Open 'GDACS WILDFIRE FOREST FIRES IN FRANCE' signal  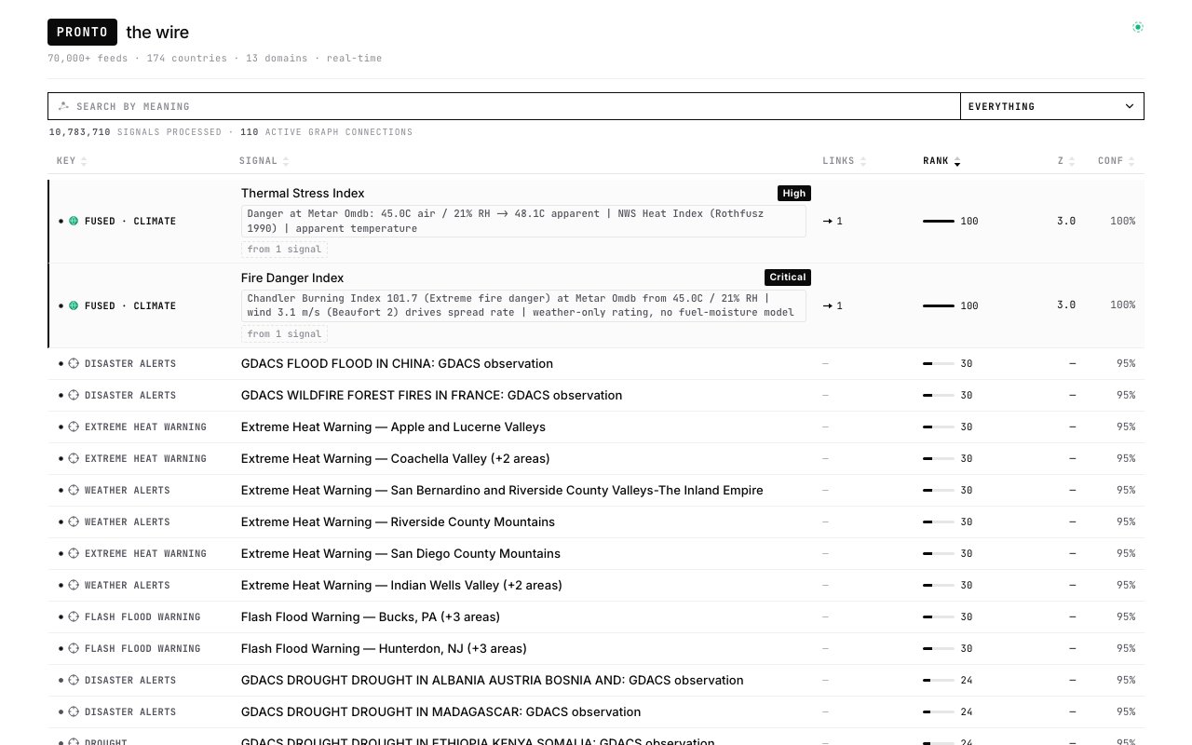click(431, 395)
